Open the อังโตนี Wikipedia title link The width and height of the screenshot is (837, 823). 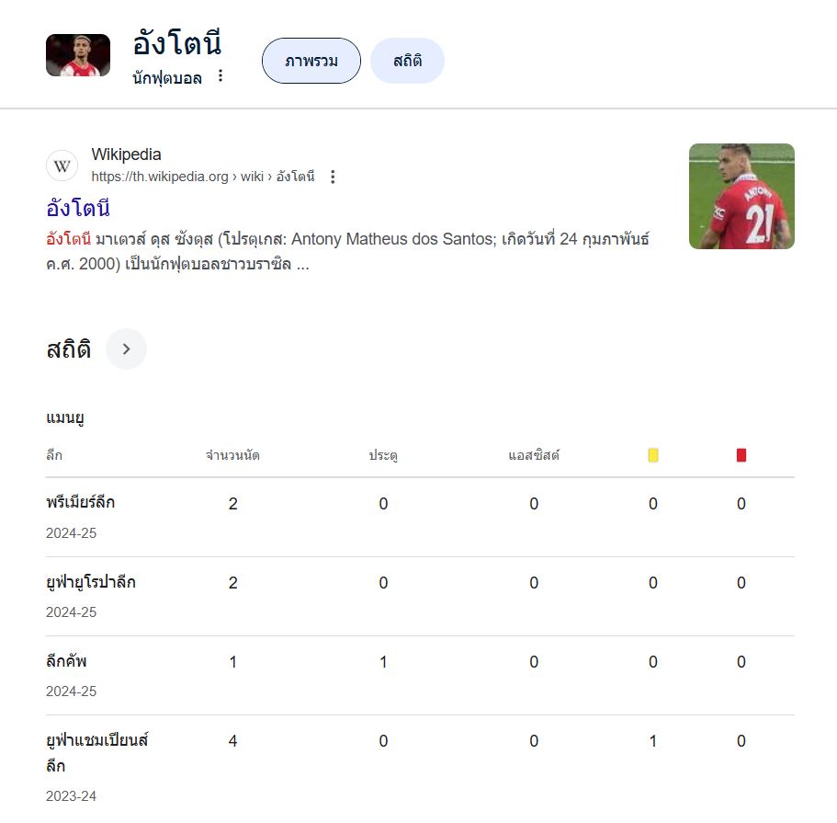click(x=78, y=208)
